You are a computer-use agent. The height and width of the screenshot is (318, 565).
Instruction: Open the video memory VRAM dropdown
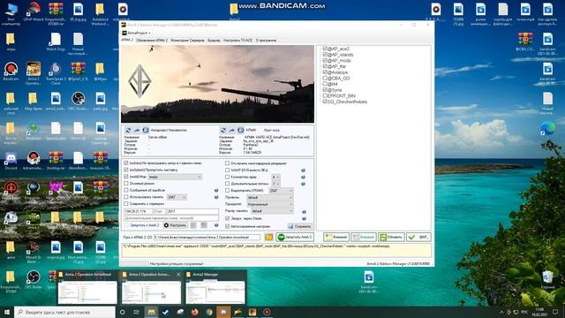point(281,191)
